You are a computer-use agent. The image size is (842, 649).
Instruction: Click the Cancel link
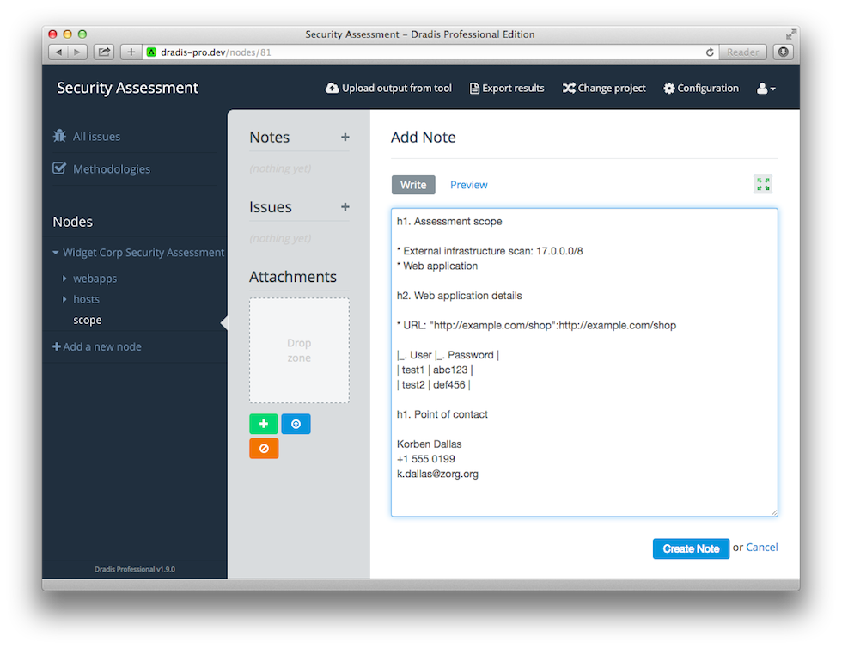761,547
